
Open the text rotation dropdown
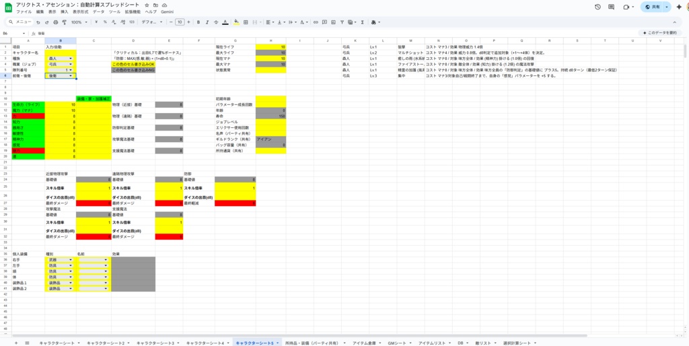(303, 22)
